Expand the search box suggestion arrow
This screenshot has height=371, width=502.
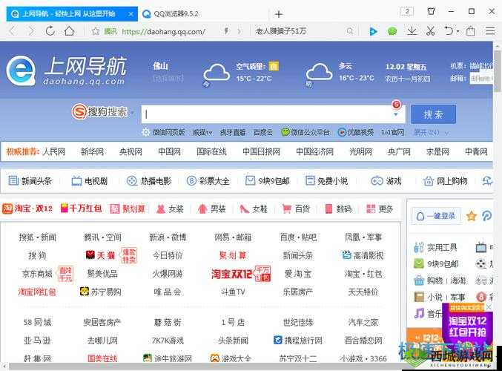tap(396, 114)
